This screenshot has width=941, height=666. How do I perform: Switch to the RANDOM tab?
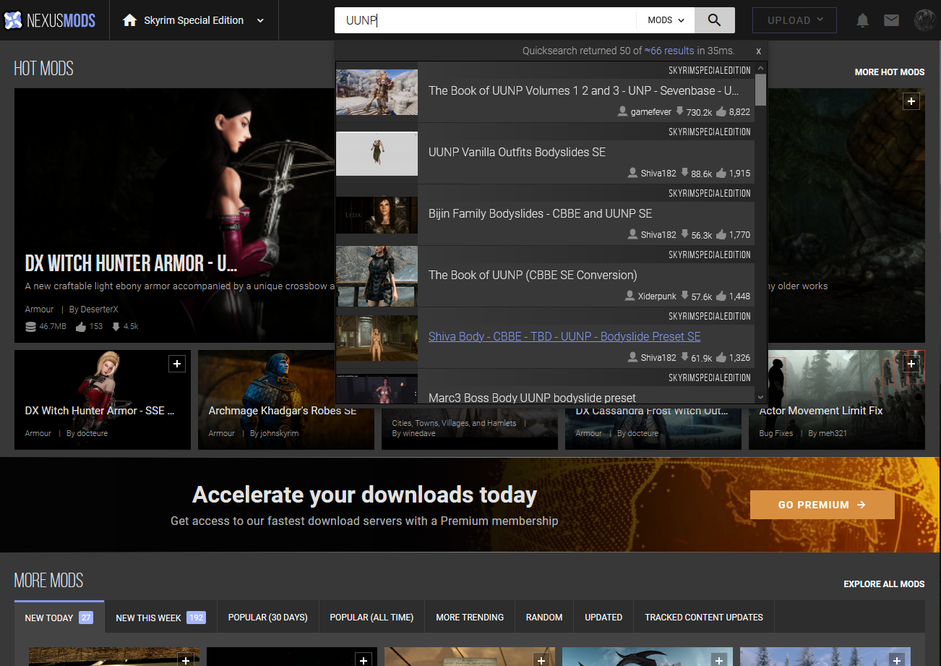(544, 618)
